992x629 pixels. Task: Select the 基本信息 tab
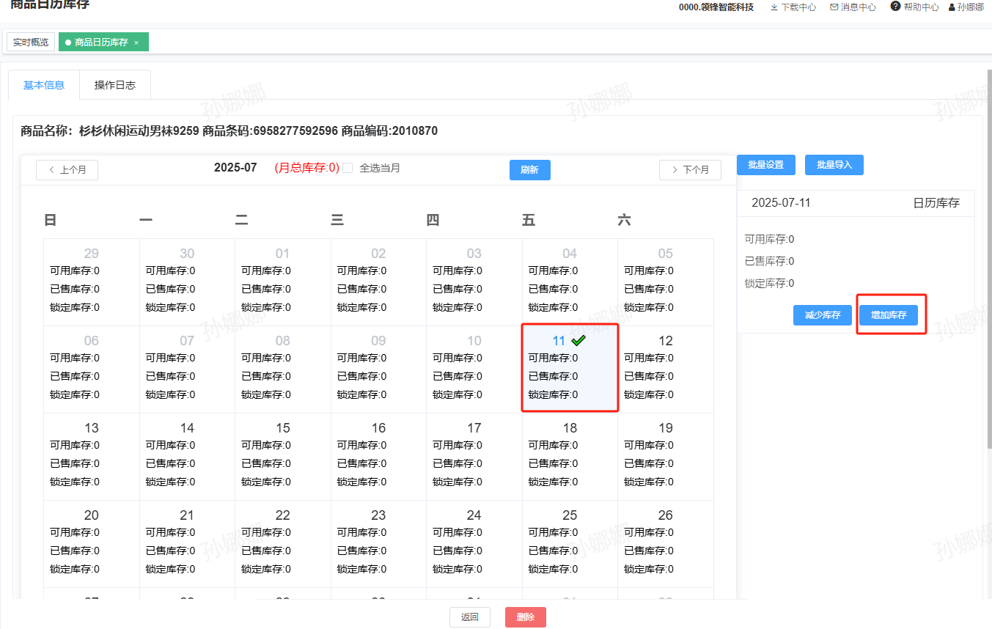point(44,85)
